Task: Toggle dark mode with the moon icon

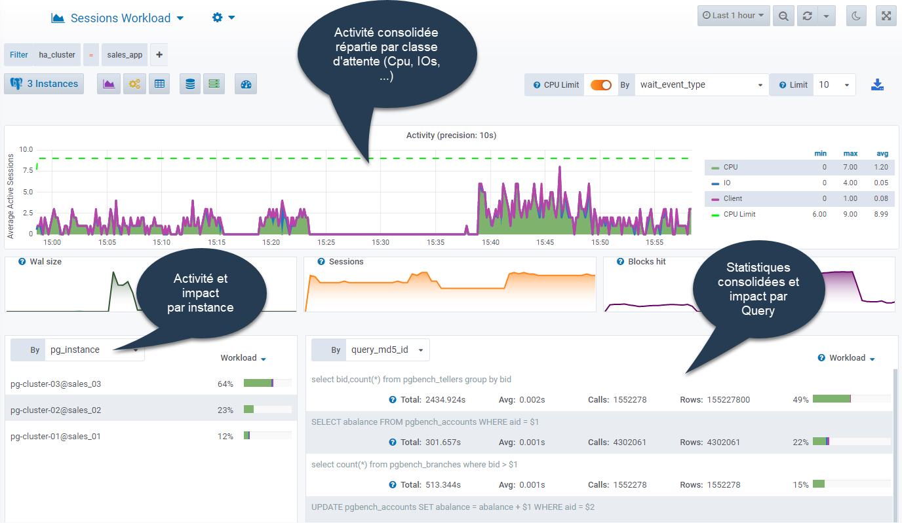Action: point(856,16)
